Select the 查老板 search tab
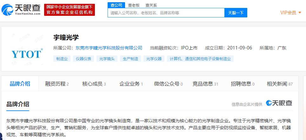 [134, 5]
